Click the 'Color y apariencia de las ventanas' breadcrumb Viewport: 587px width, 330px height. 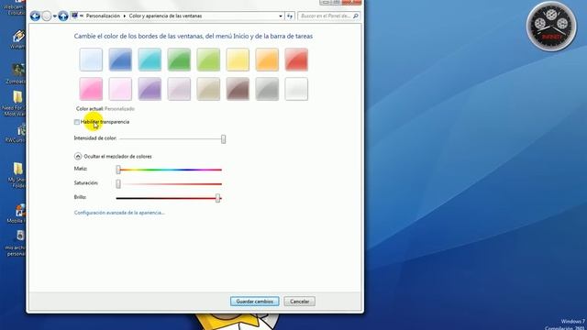point(165,16)
